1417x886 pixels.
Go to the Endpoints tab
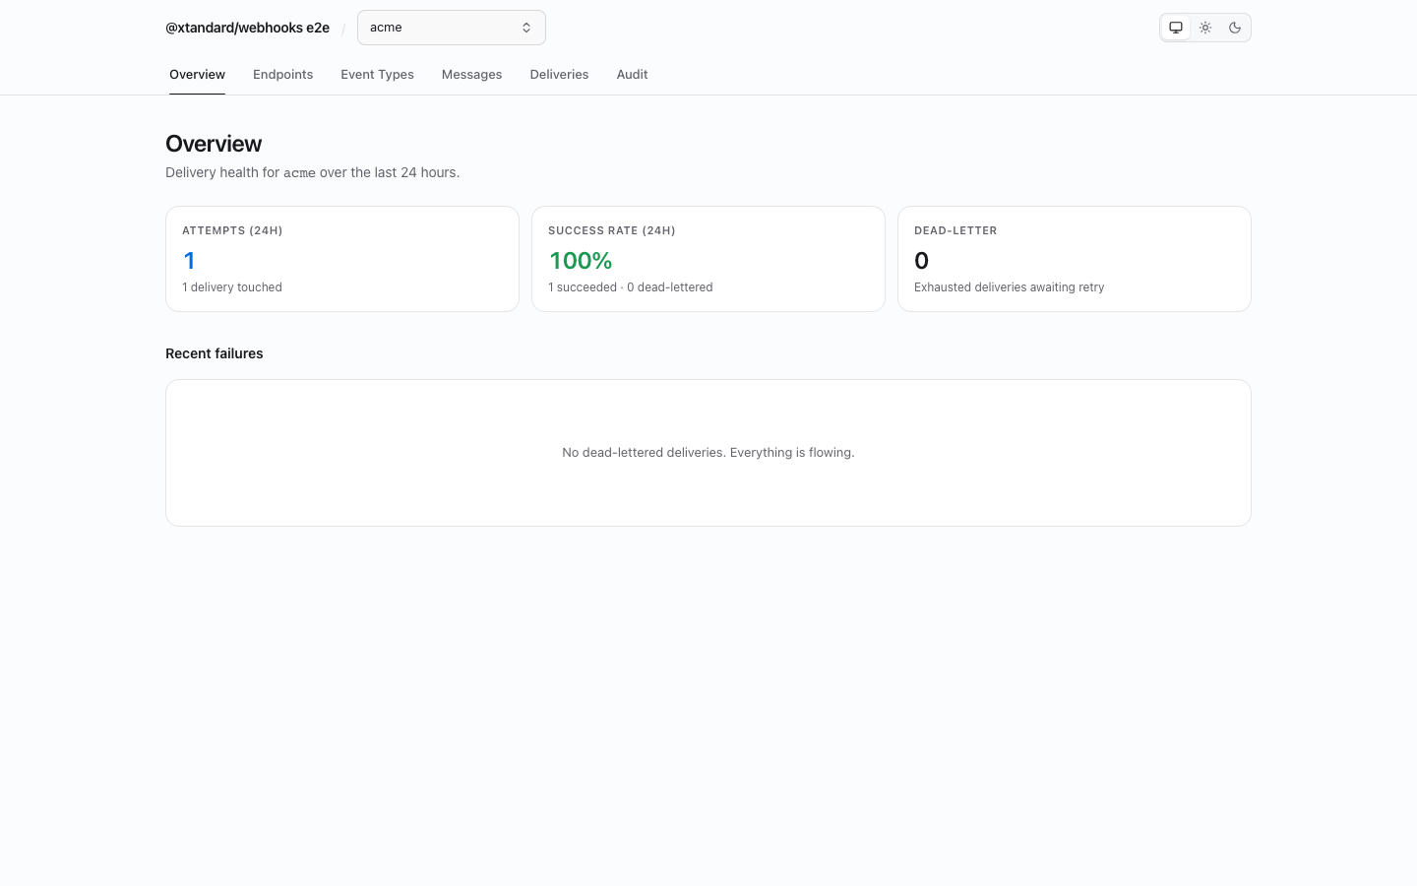pyautogui.click(x=282, y=75)
